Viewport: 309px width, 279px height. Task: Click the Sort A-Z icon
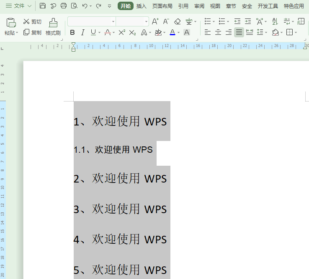275,21
